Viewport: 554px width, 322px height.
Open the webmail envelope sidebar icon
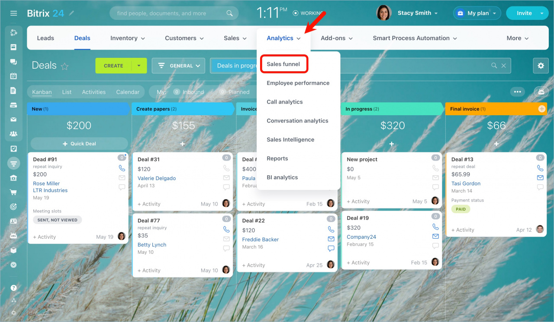pyautogui.click(x=13, y=120)
